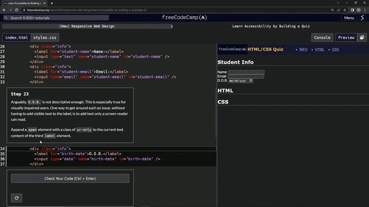This screenshot has width=369, height=207.
Task: Open the Menu button
Action: (x=349, y=18)
